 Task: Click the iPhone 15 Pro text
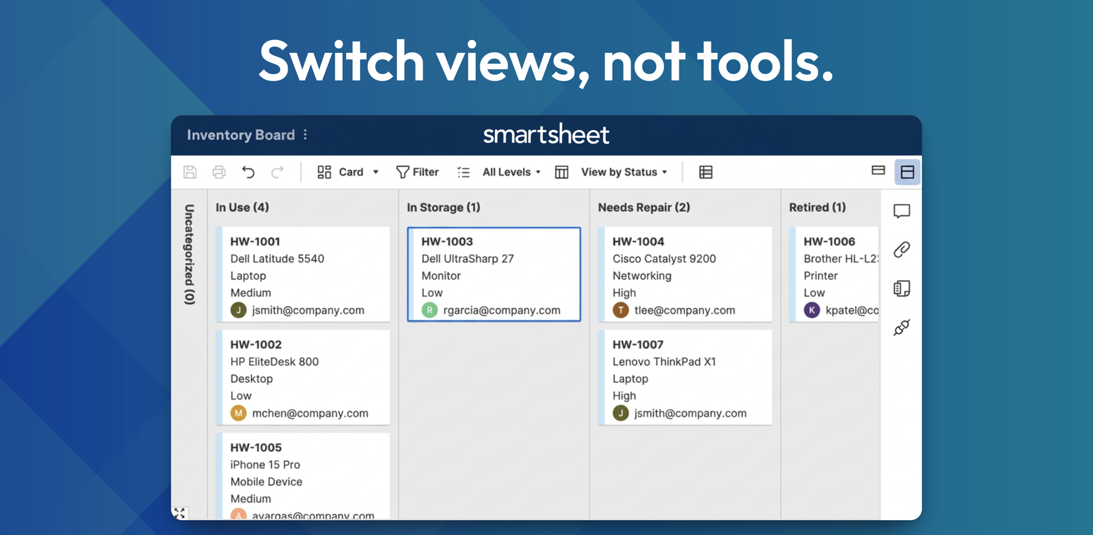tap(265, 464)
